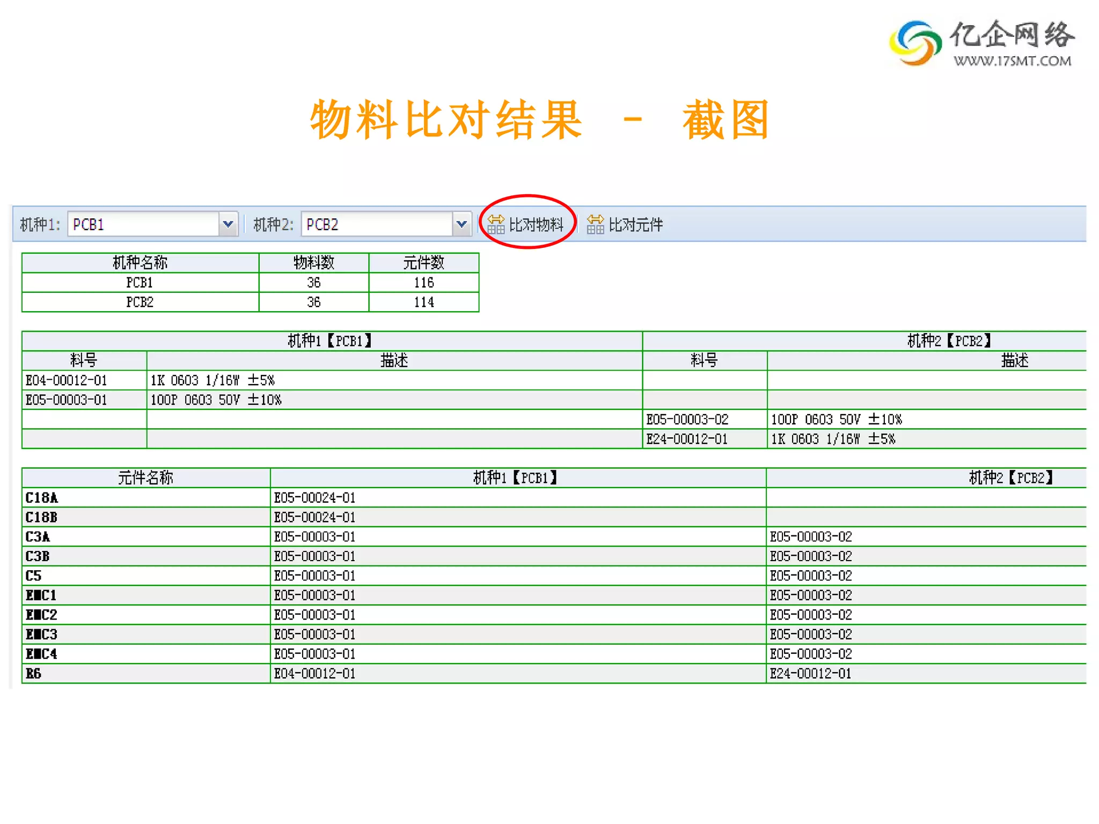Select component row C3A
The image size is (1099, 824).
[x=554, y=537]
